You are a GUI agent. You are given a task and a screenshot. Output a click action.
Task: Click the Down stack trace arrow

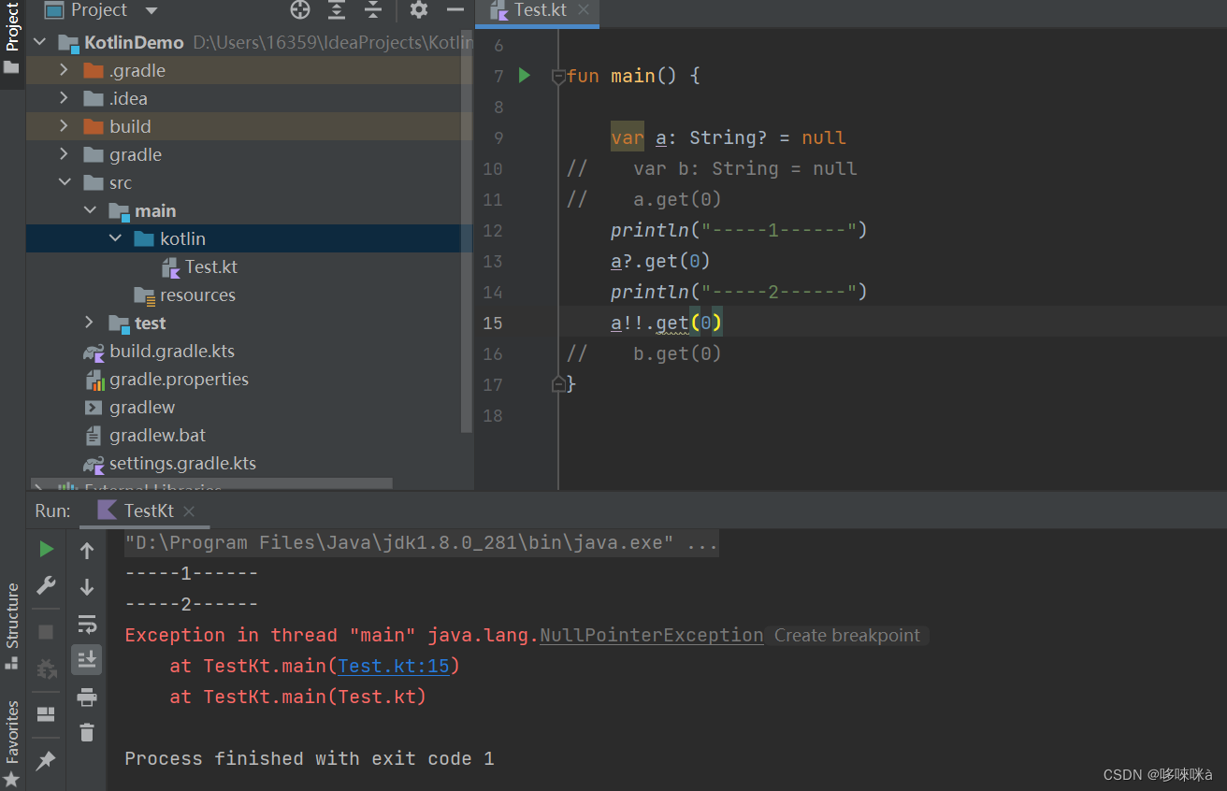pyautogui.click(x=87, y=587)
